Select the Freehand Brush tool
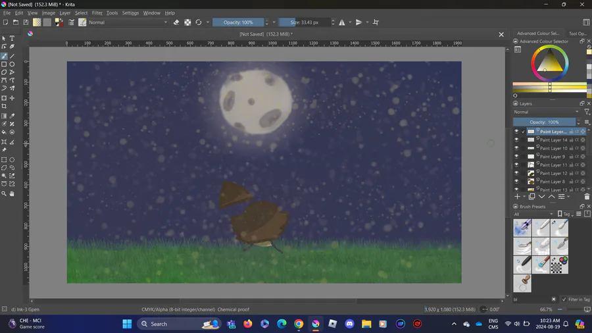 click(x=4, y=56)
